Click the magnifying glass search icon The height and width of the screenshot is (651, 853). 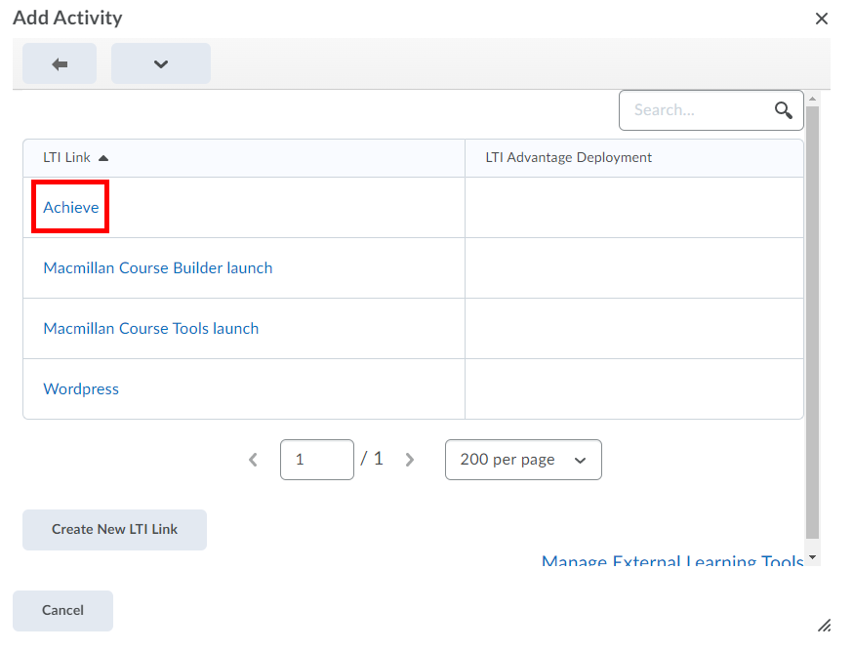click(x=783, y=110)
